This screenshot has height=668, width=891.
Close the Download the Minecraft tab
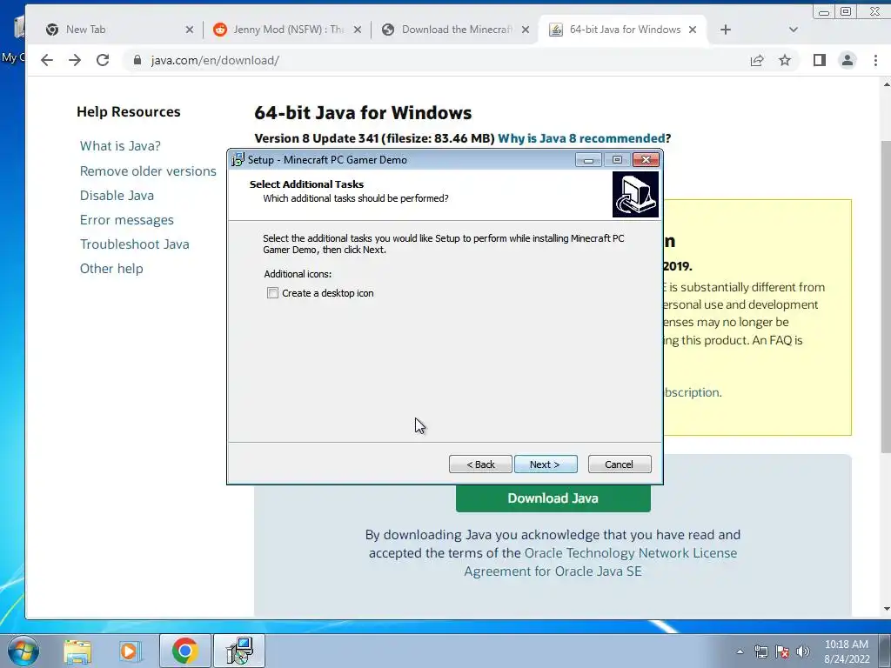[x=526, y=30]
